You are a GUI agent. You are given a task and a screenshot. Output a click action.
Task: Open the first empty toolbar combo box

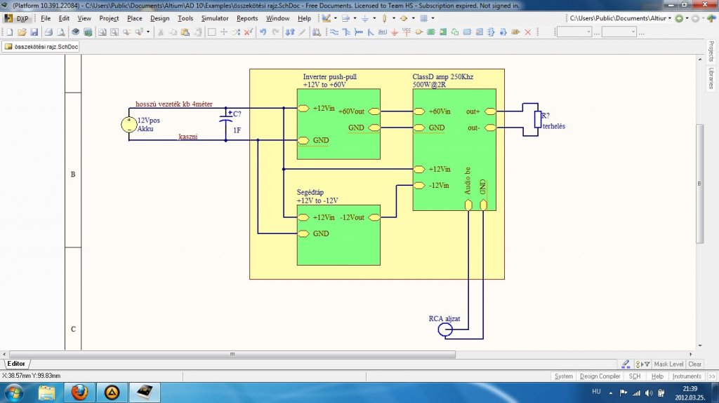(x=574, y=32)
